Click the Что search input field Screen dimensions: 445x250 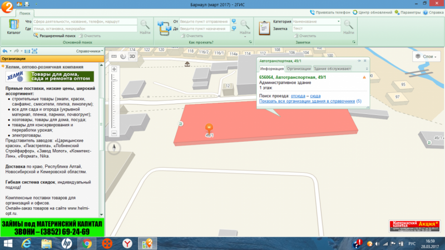click(85, 21)
